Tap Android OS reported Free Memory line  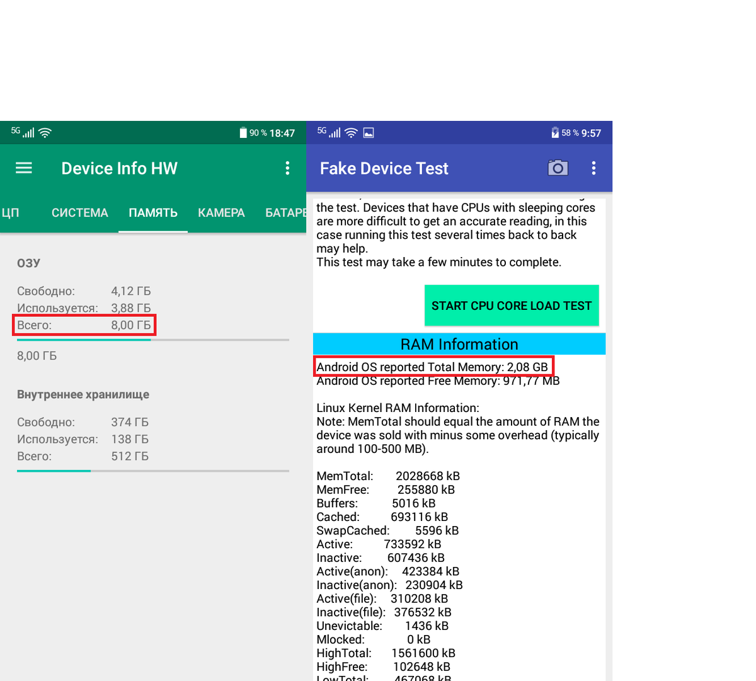(438, 381)
